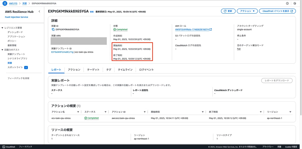Switch to the ログイベント tab

click(146, 70)
